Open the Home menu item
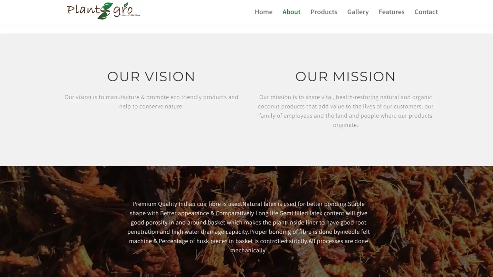Viewport: 493px width, 277px height. point(263,12)
